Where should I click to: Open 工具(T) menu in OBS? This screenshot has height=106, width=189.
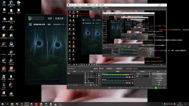pyautogui.click(x=101, y=8)
